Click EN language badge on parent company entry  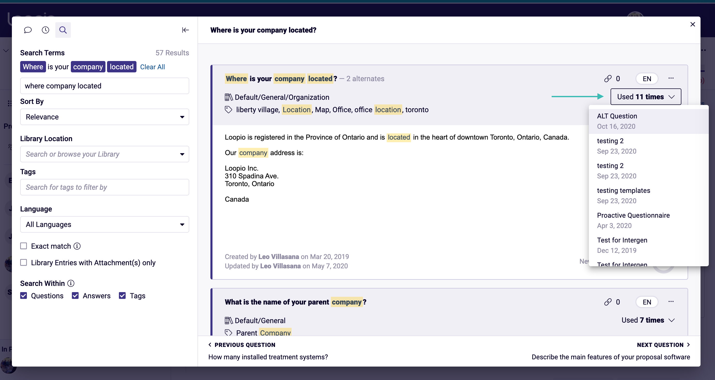[x=647, y=302]
